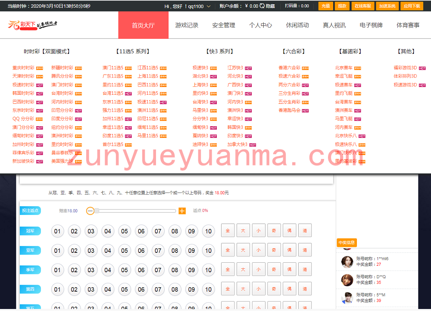This screenshot has width=431, height=311.
Task: Open the 首页大厅 tab
Action: [143, 25]
